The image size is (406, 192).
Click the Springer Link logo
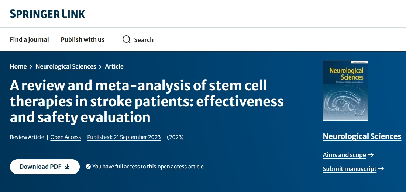[47, 14]
